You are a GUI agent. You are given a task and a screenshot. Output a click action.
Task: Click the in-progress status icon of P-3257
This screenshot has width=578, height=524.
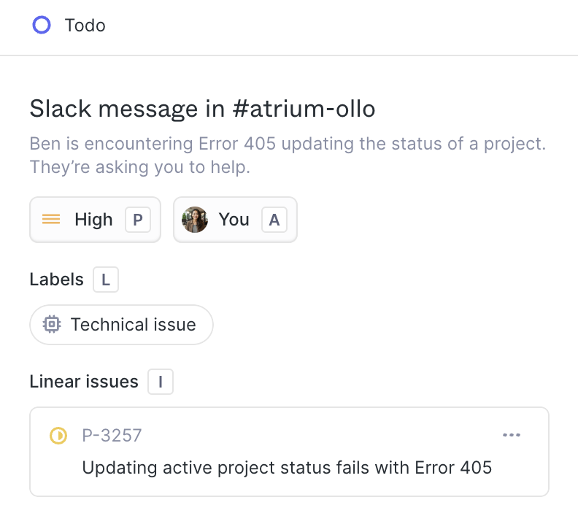click(58, 436)
